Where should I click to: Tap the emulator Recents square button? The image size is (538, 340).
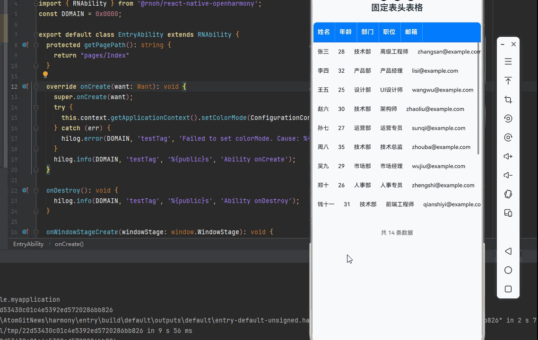tap(508, 289)
